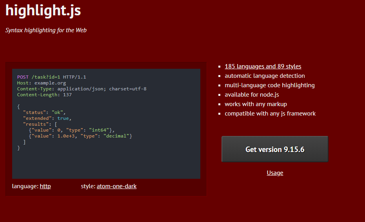Click the 'Content-Type' header name

pos(34,89)
